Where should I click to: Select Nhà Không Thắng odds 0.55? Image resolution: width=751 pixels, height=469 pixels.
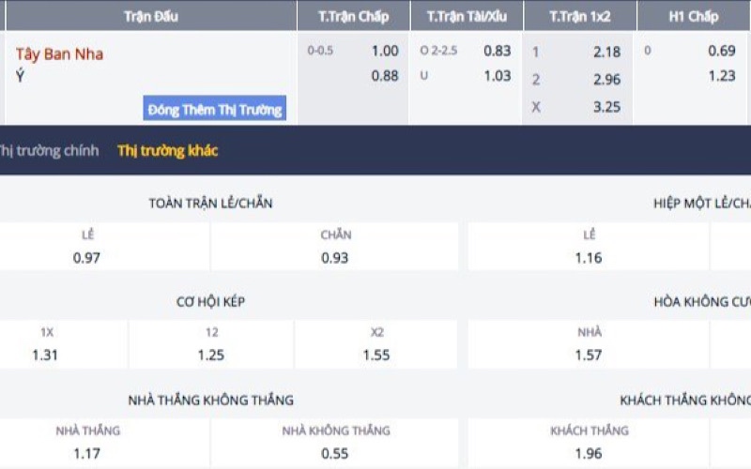click(335, 453)
